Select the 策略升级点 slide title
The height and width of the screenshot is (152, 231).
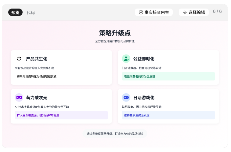pyautogui.click(x=115, y=33)
